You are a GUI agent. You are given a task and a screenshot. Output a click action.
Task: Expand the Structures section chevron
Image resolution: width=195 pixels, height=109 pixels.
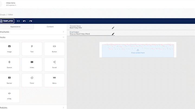(63, 32)
